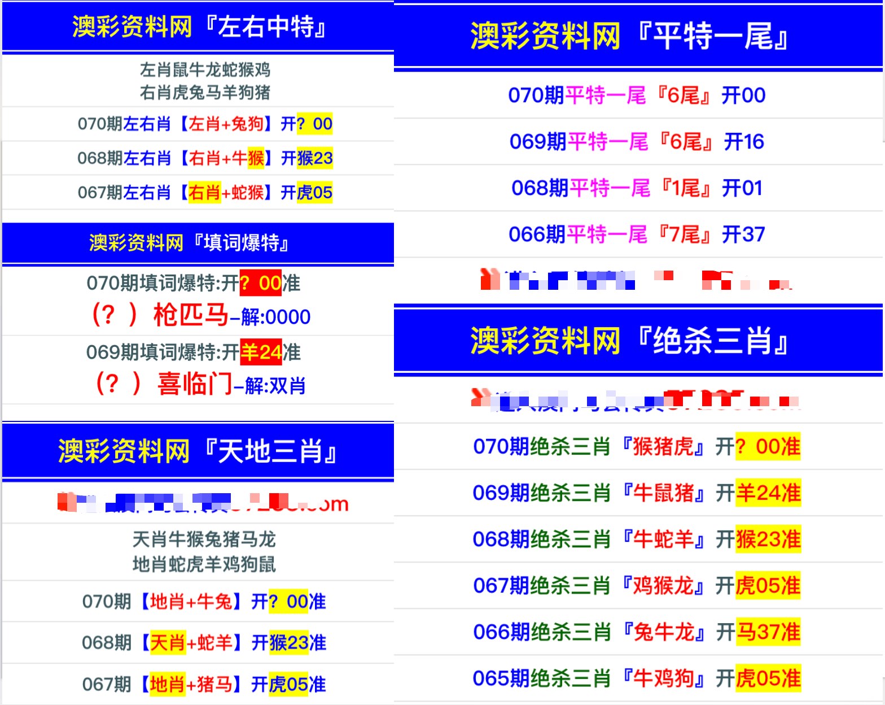This screenshot has height=705, width=885.
Task: Click the 070期 地肖+牛兔 prediction row
Action: [x=204, y=602]
